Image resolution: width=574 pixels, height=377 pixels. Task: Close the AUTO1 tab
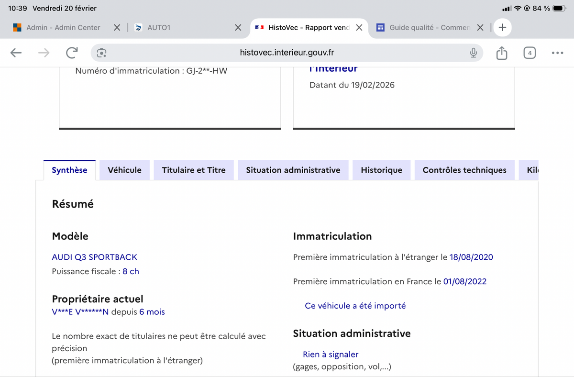click(x=238, y=28)
